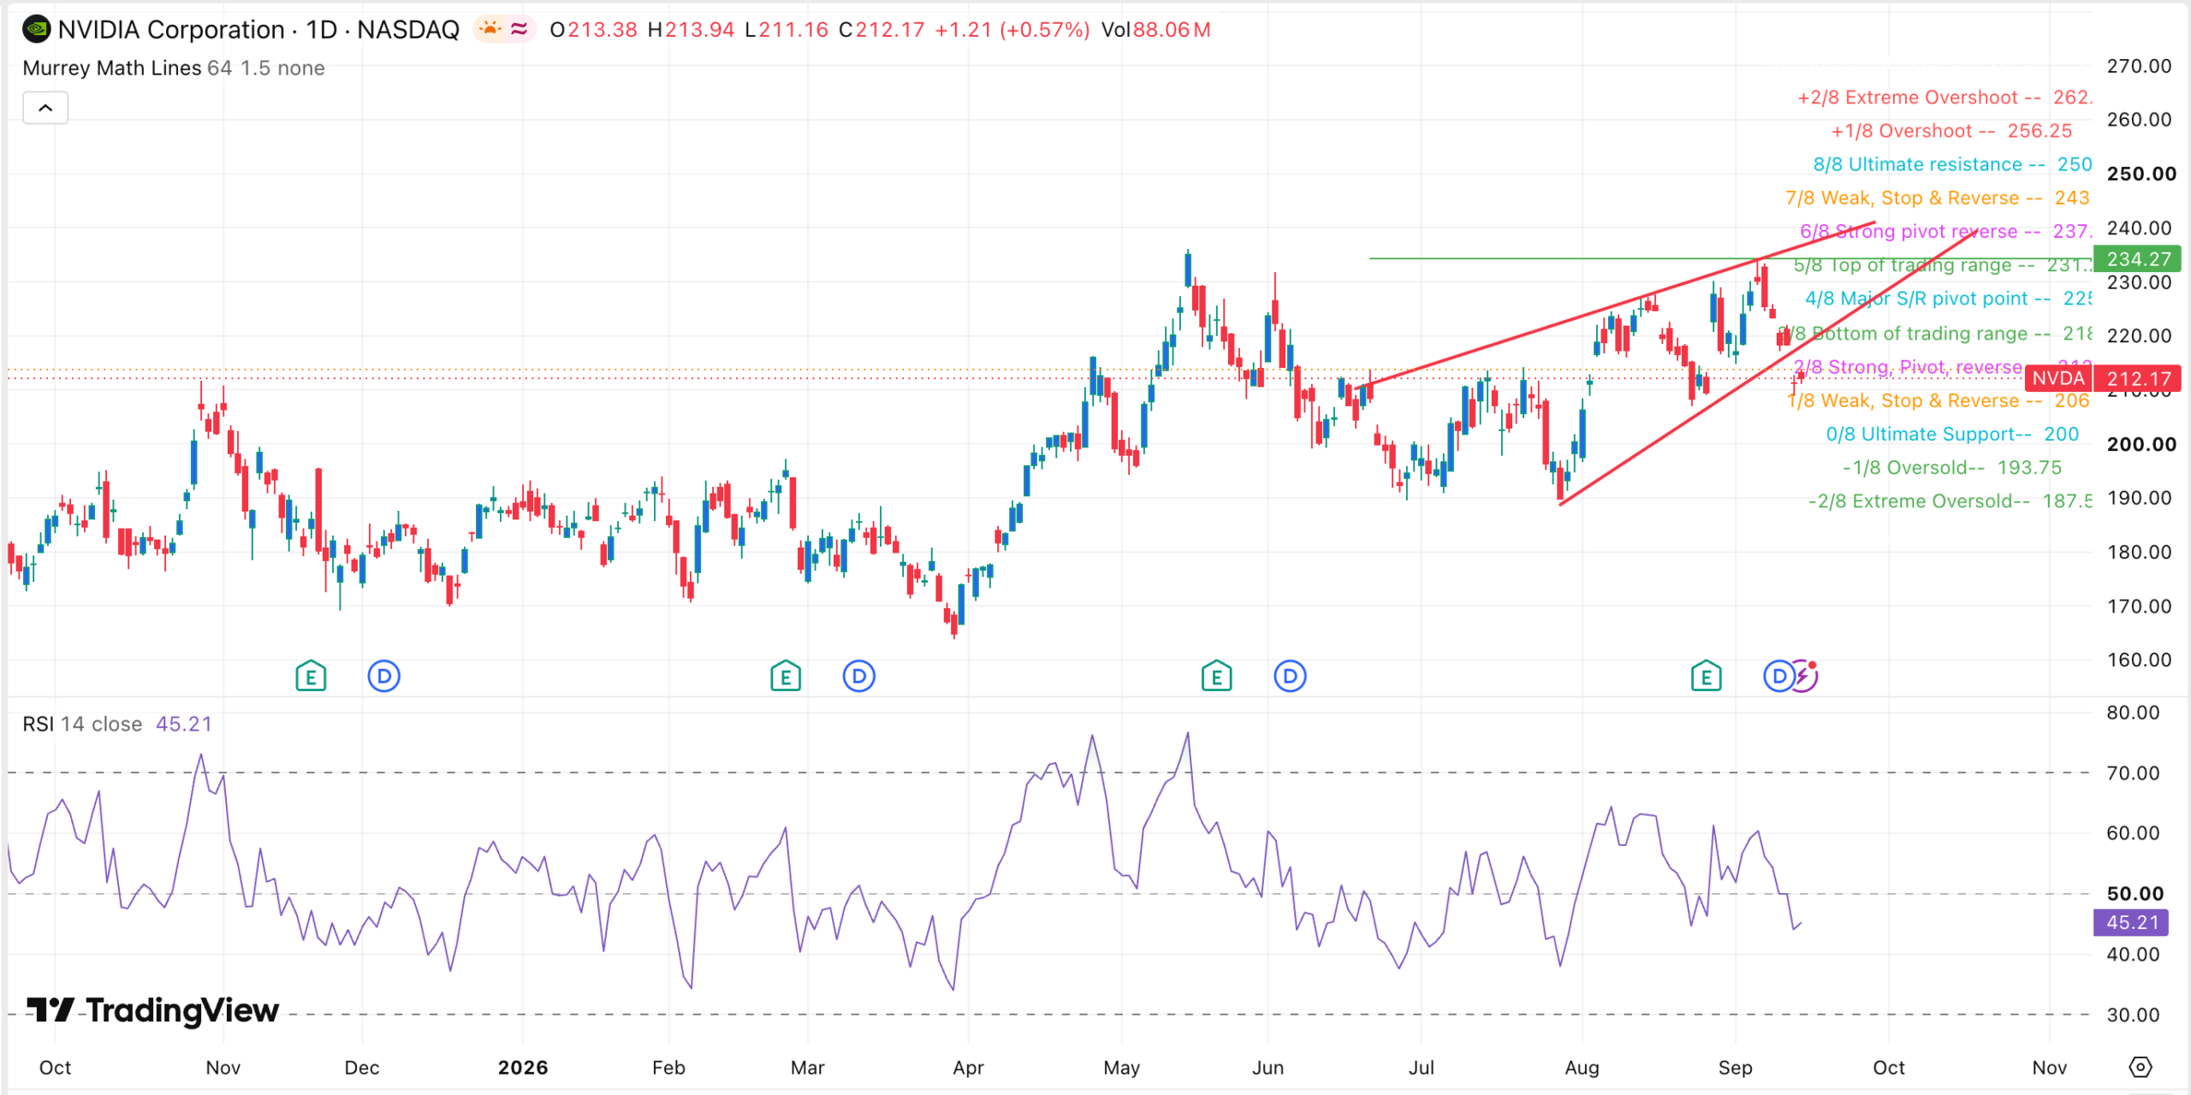The image size is (2191, 1095).
Task: Click the 8/8 Ultimate resistance label
Action: click(1952, 164)
